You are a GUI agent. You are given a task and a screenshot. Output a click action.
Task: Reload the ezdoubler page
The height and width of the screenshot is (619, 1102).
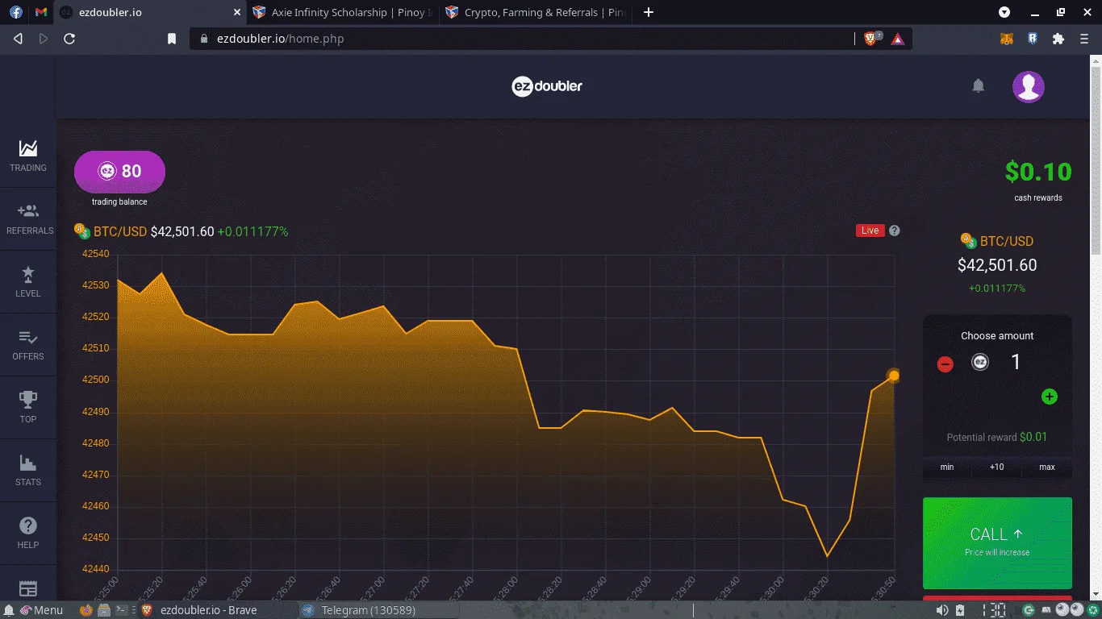(69, 38)
